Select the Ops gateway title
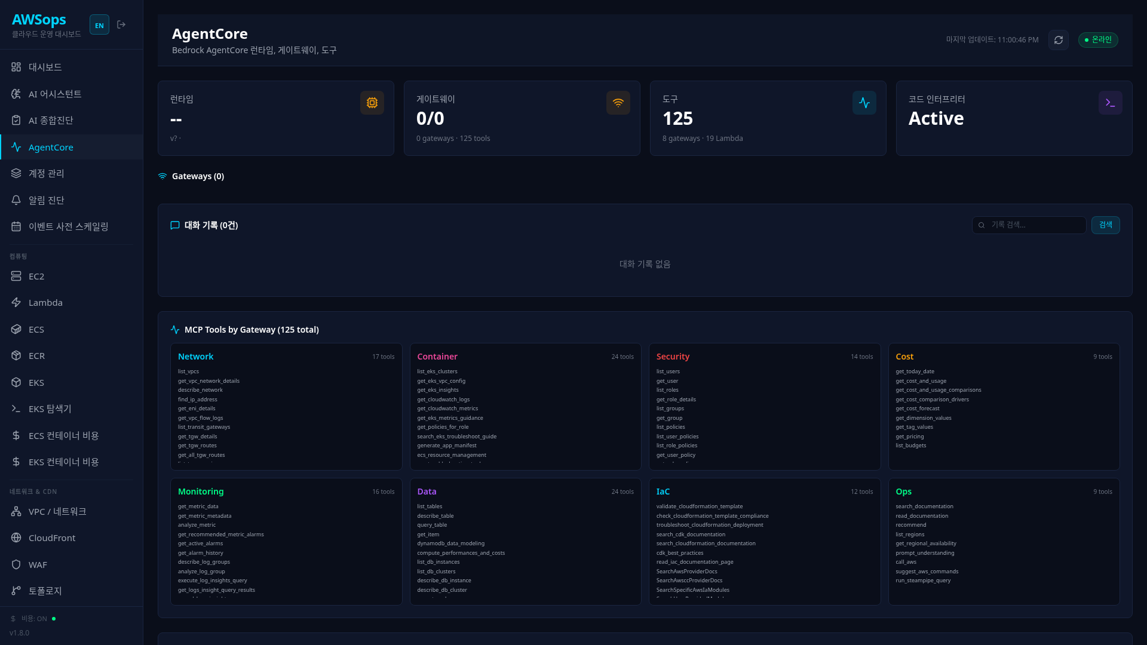 (x=903, y=492)
